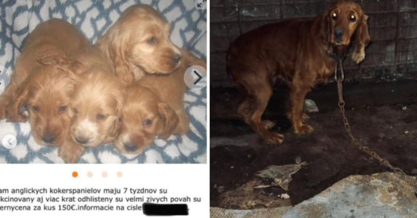
Task: Open the chained adult dog photo
Action: [x=314, y=109]
